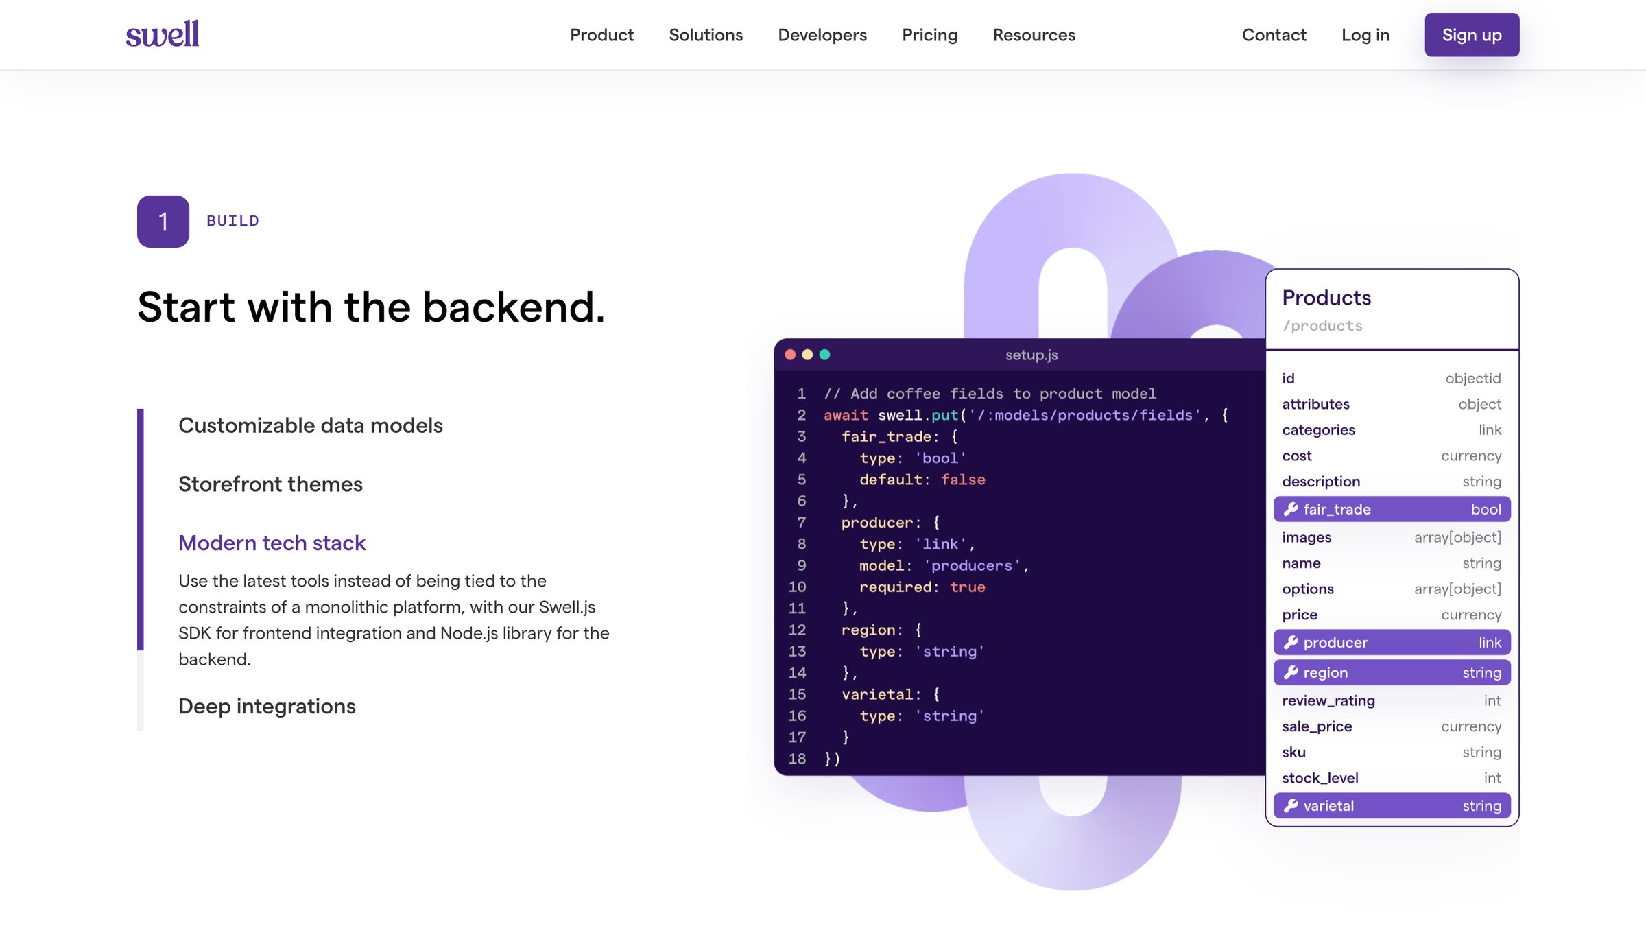Click the wrench icon beside varietal
This screenshot has width=1646, height=946.
(1291, 805)
